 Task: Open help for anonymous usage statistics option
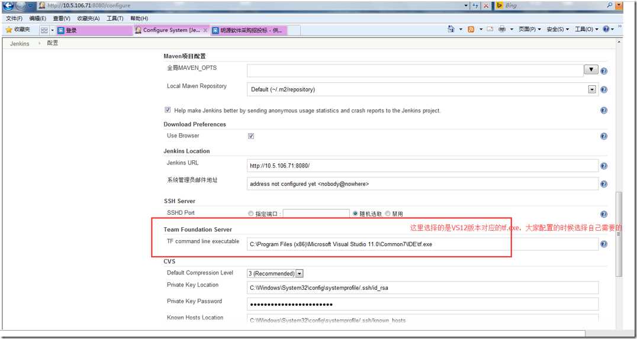(x=604, y=110)
